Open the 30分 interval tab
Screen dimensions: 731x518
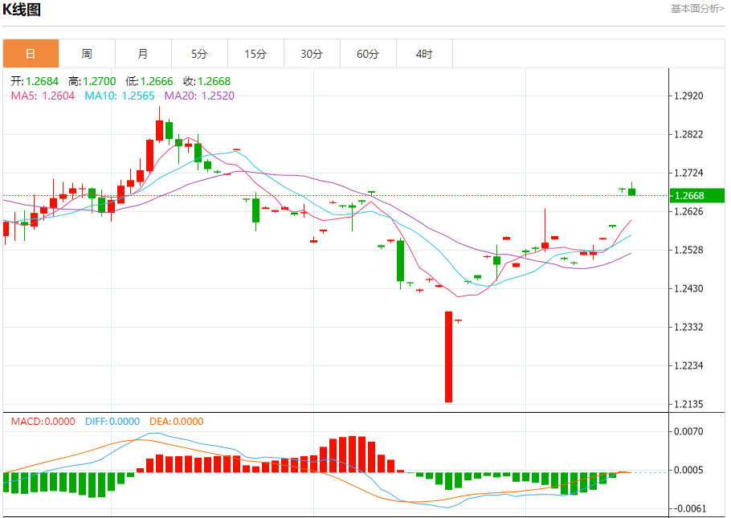coord(312,54)
